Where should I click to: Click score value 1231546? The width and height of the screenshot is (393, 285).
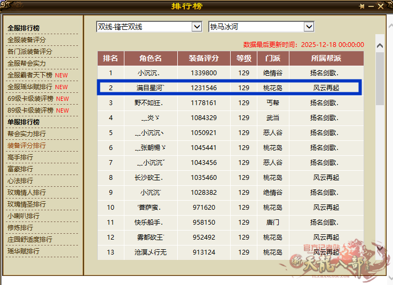[204, 88]
